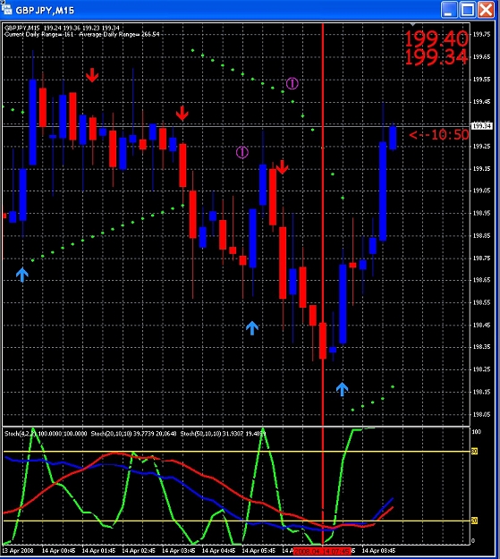
Task: Click the chart window icon in title bar
Action: (6, 8)
